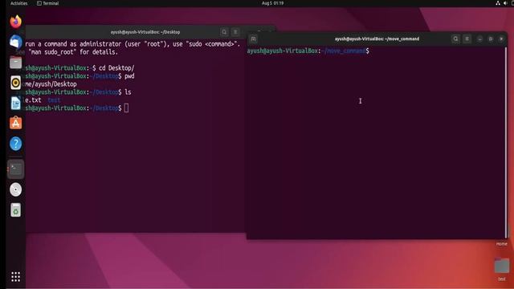Image resolution: width=514 pixels, height=289 pixels.
Task: Open the Trash from the dock
Action: (x=15, y=210)
